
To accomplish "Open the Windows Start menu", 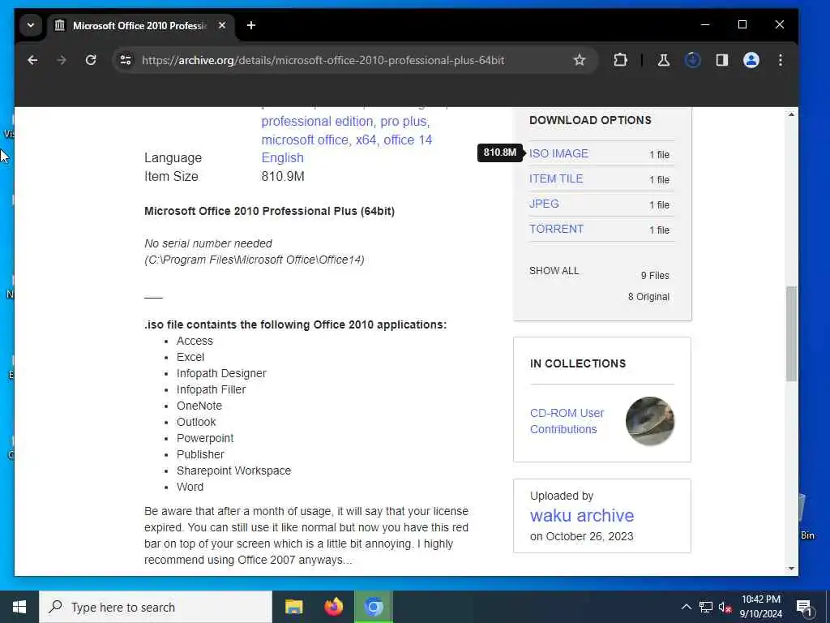I will pyautogui.click(x=19, y=607).
